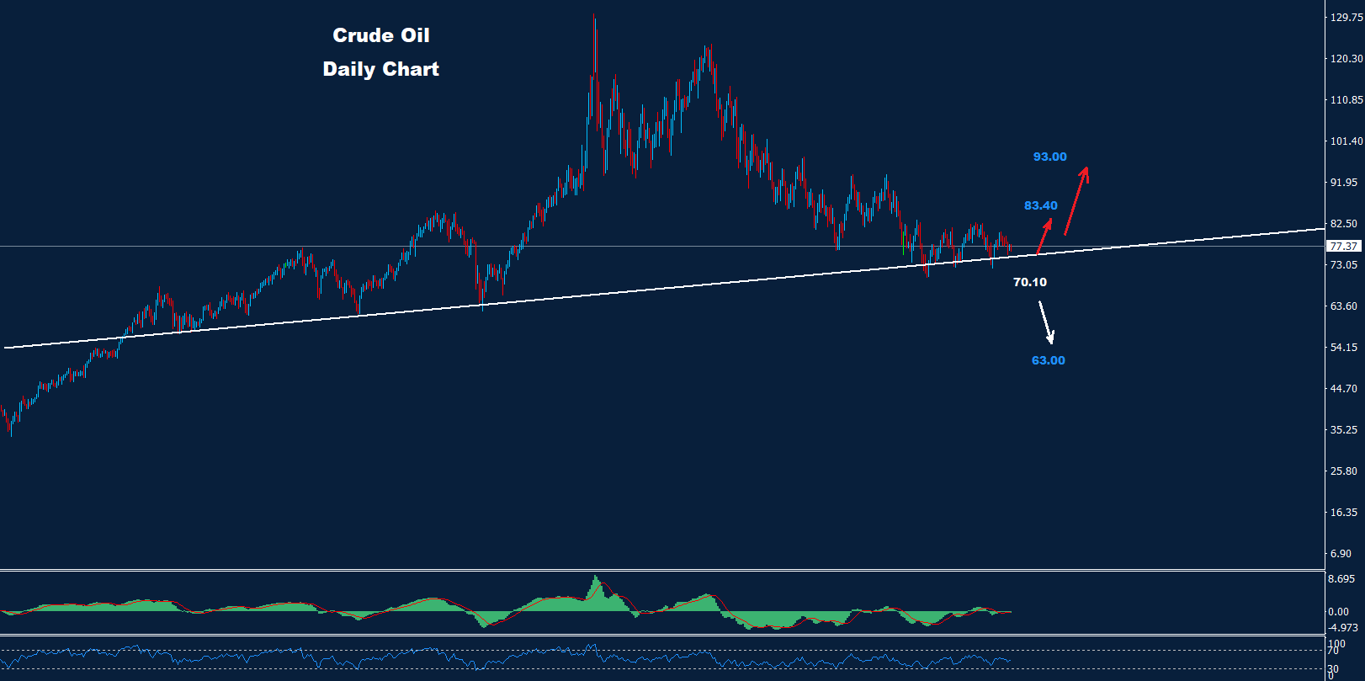Click the 54.15 label on the price axis

1343,347
